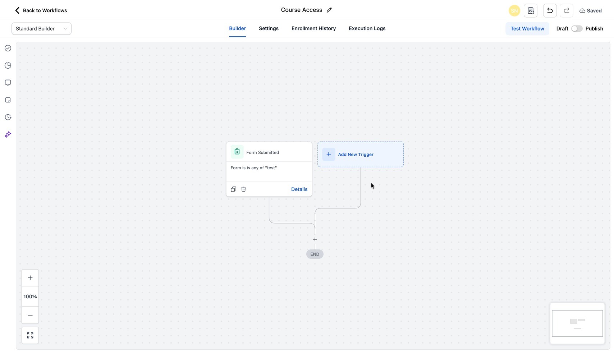Screen dimensions: 614x354
Task: Open the pie chart stats sidebar icon
Action: pos(8,65)
